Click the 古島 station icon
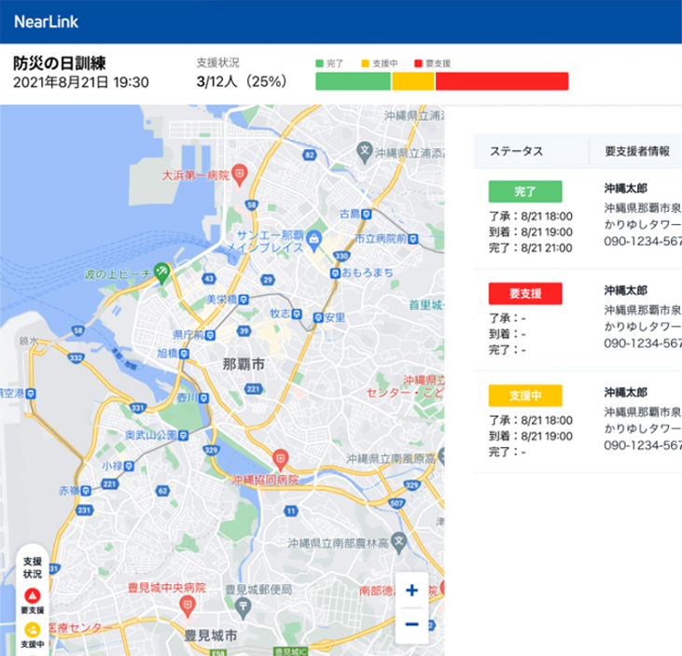The width and height of the screenshot is (682, 656). [367, 214]
